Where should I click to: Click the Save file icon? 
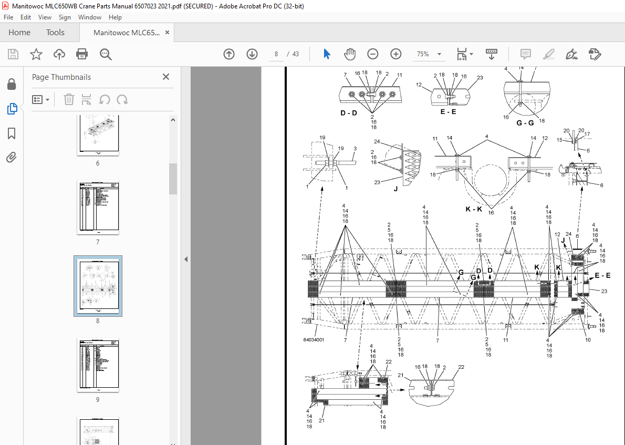[13, 54]
